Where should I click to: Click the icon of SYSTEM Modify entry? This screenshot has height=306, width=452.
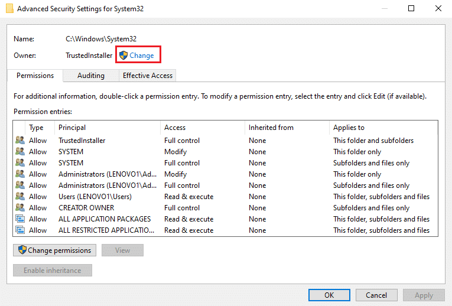pyautogui.click(x=20, y=152)
